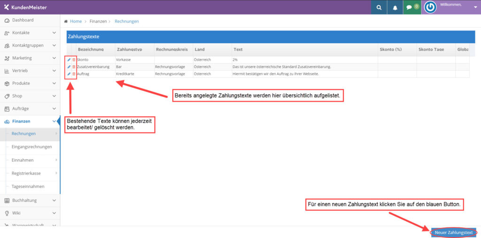The width and height of the screenshot is (481, 238).
Task: Expand the Wiki menu chevron
Action: click(54, 213)
